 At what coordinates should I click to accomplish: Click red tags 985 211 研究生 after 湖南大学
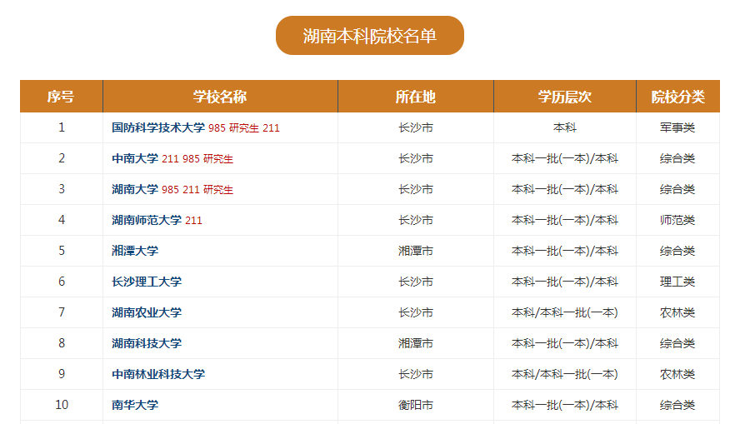(197, 190)
